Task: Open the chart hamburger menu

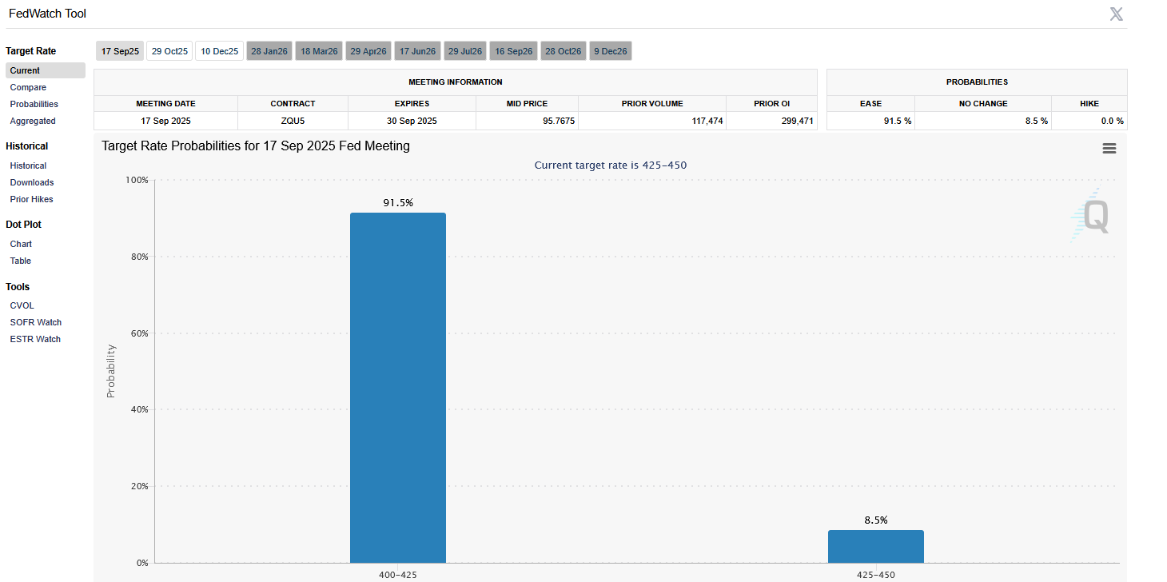Action: coord(1109,149)
